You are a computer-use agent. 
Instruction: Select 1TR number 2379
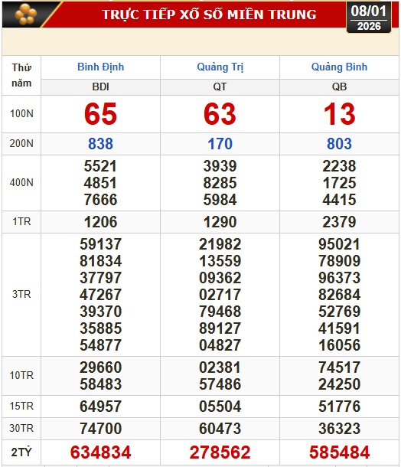point(339,222)
